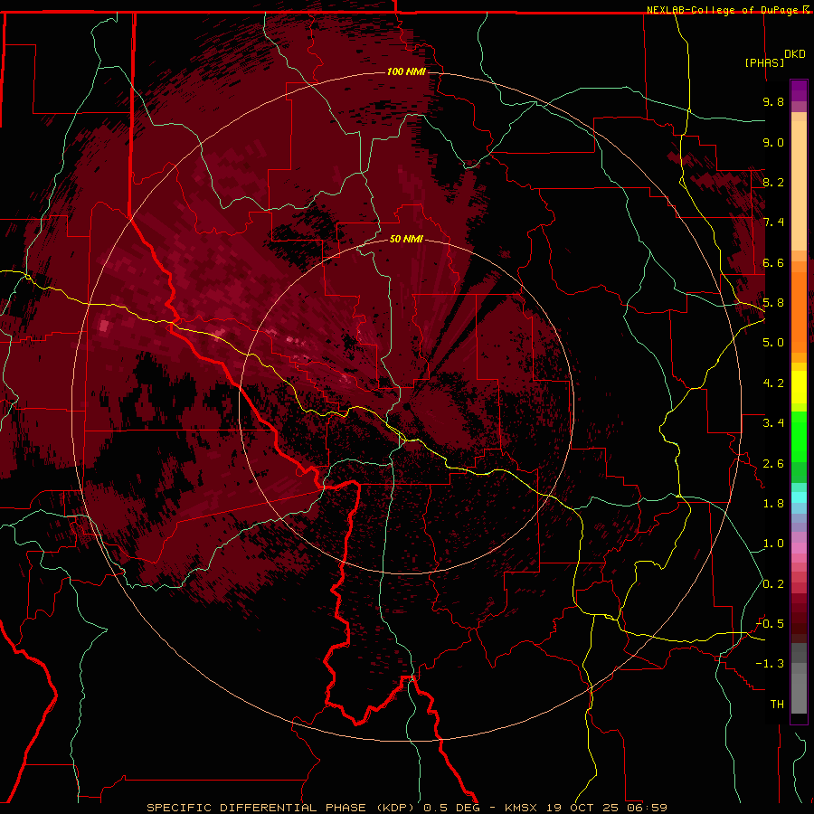Click the bright green segment of the color bar
This screenshot has width=814, height=814.
tap(799, 438)
